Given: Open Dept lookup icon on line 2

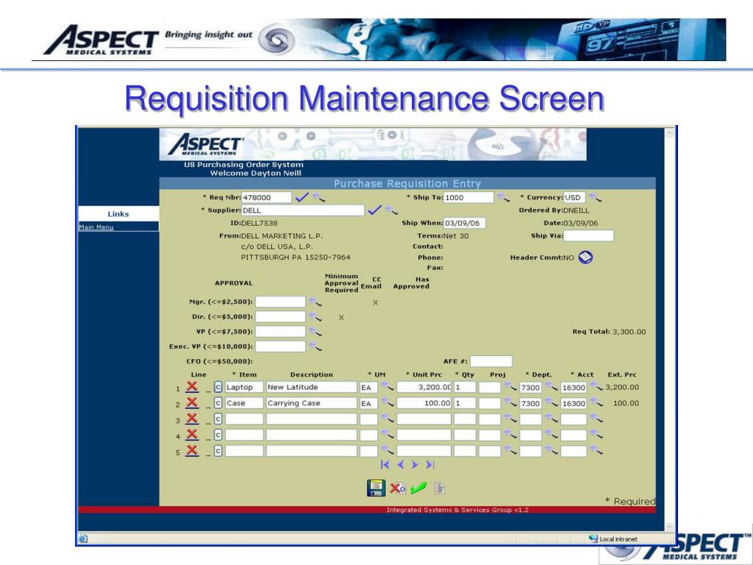Looking at the screenshot, I should [551, 402].
